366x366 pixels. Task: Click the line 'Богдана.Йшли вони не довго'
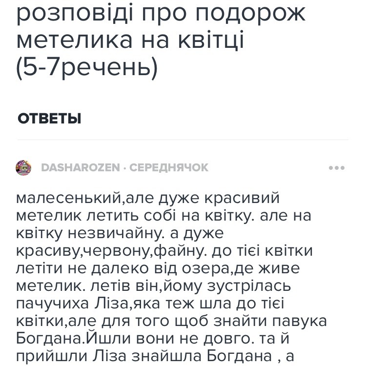click(153, 339)
